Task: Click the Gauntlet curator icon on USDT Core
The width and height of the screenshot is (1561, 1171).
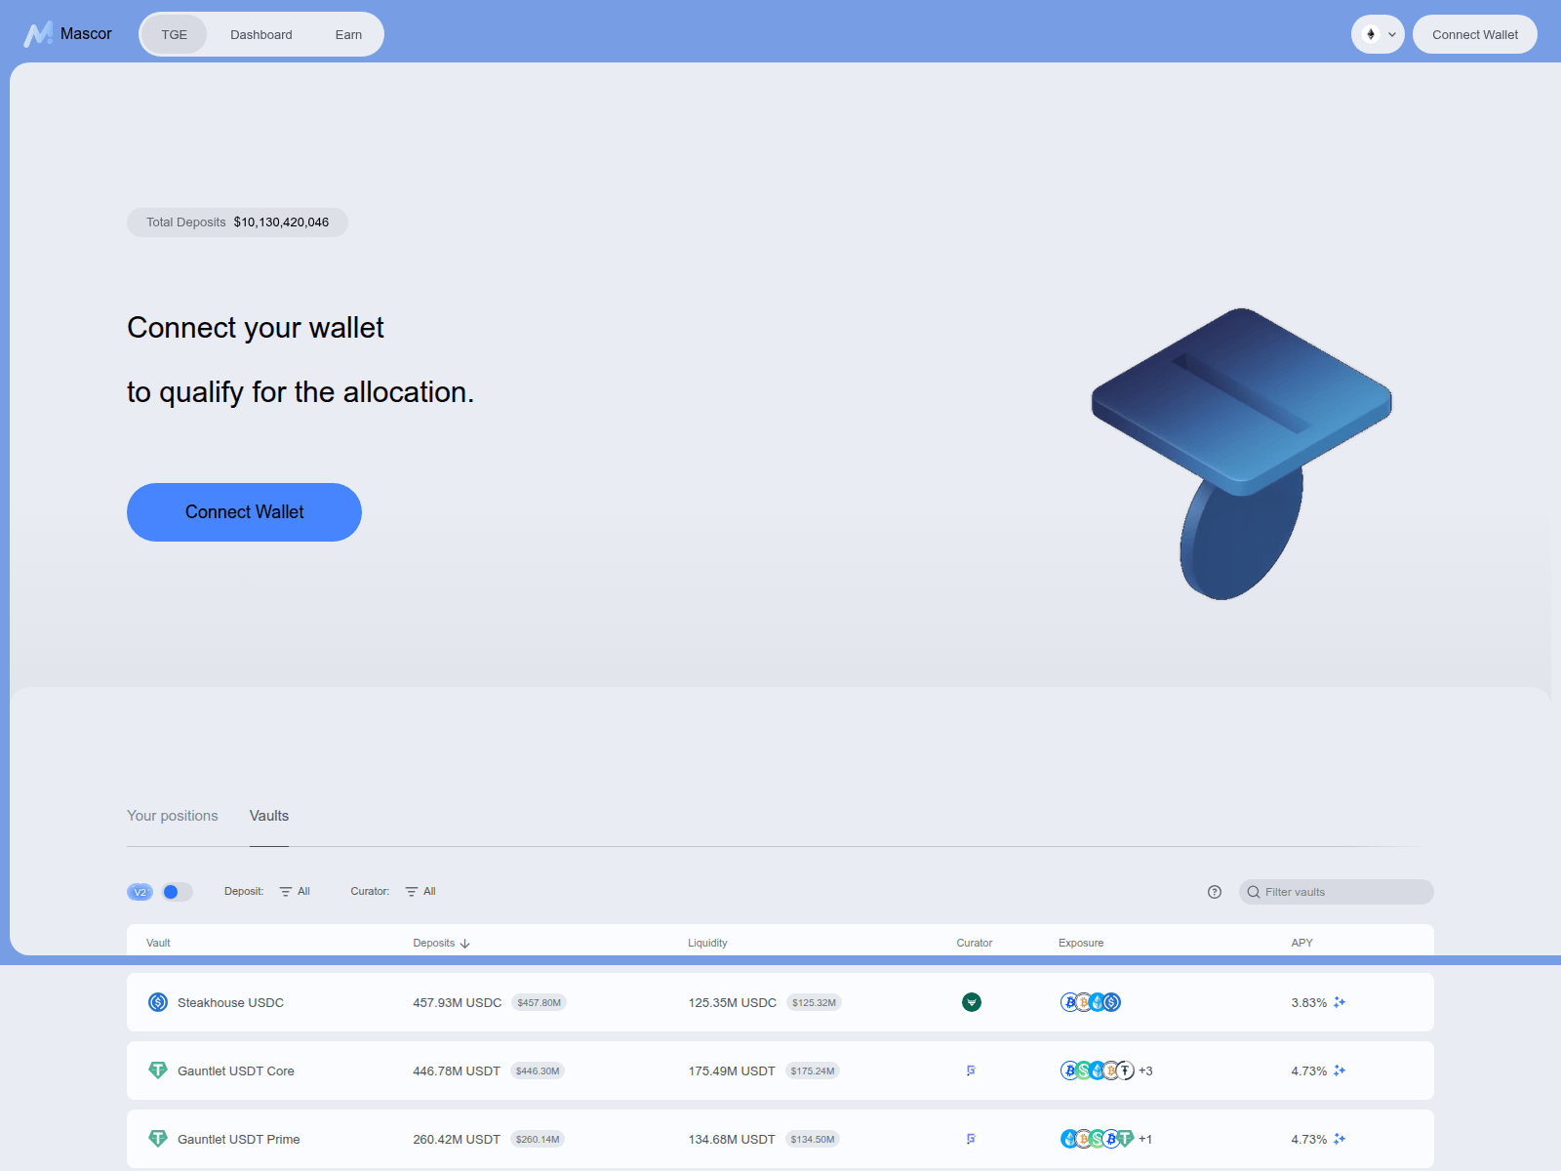Action: pos(971,1070)
